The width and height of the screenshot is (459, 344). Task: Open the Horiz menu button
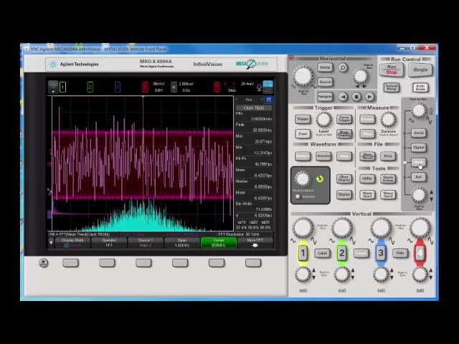pyautogui.click(x=325, y=67)
